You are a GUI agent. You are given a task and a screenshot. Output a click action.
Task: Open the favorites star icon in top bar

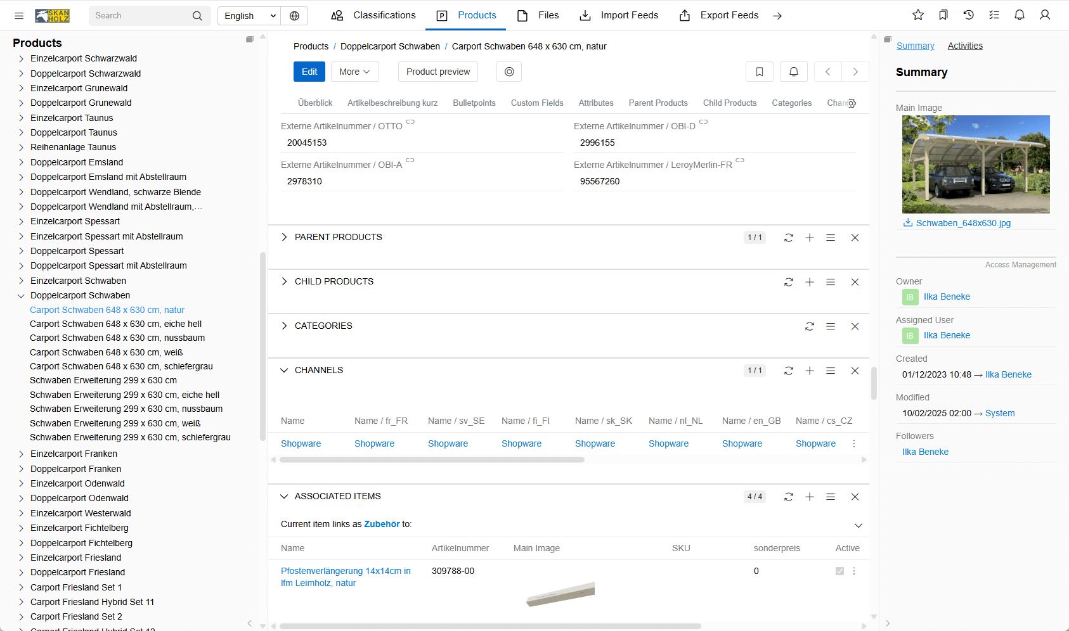[x=917, y=15]
